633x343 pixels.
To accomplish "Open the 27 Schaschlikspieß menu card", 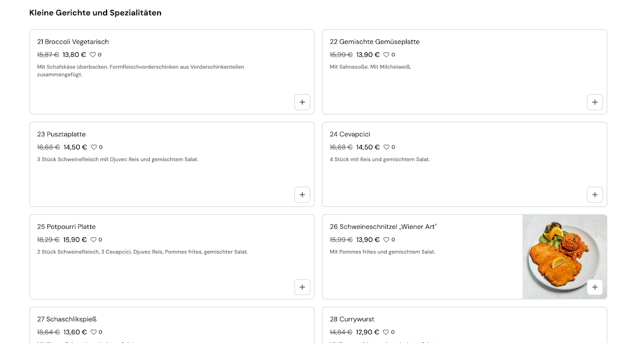I will coord(172,325).
